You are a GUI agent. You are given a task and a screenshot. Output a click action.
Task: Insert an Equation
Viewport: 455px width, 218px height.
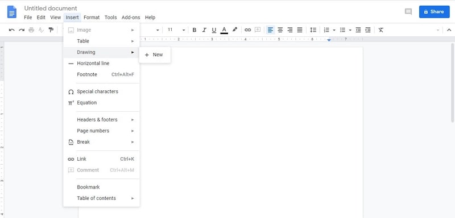[102, 103]
